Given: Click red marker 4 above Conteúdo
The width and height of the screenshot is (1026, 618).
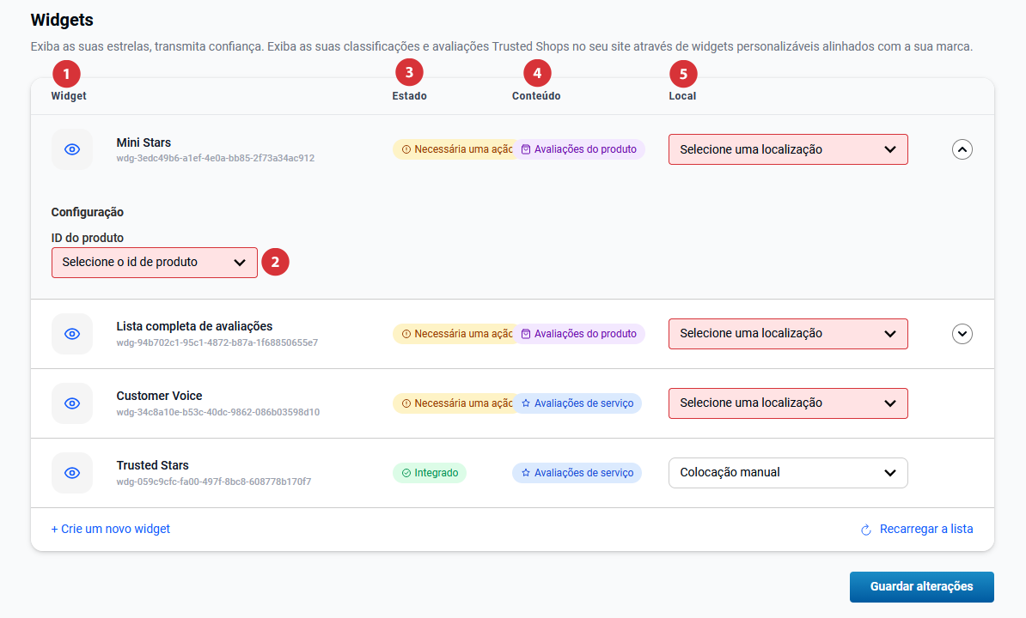Looking at the screenshot, I should 537,74.
